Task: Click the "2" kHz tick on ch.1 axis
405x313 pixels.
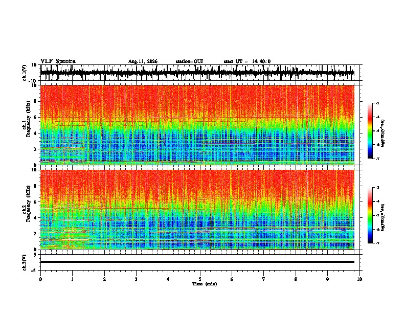Action: click(35, 149)
